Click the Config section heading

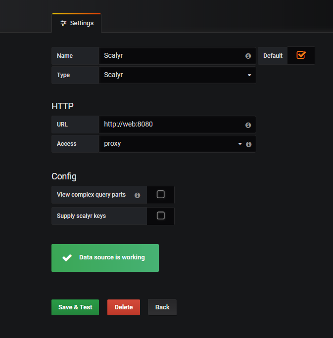click(x=64, y=176)
